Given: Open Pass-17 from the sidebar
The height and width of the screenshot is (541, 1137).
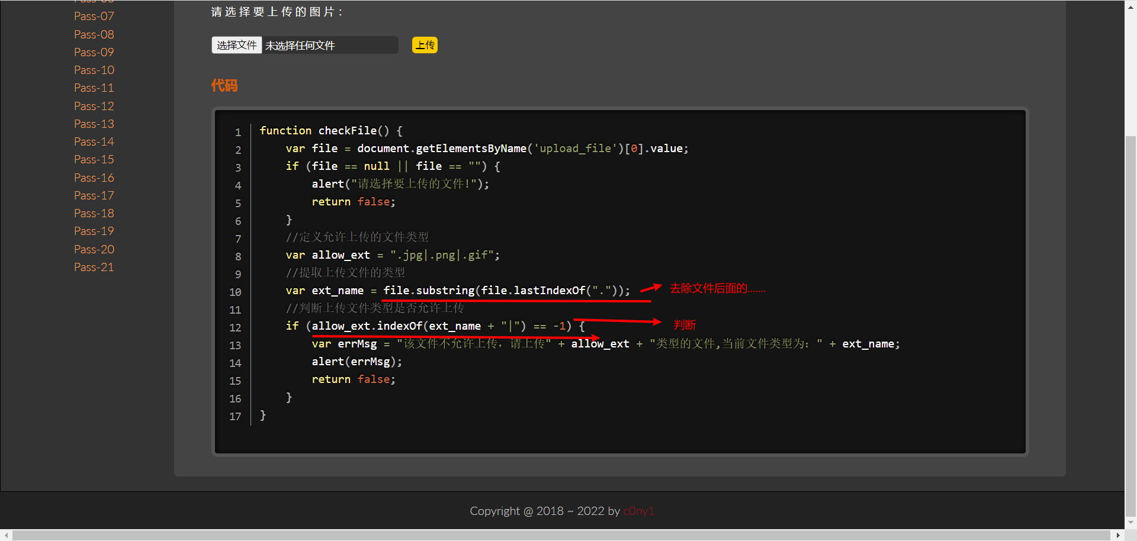Looking at the screenshot, I should pos(94,195).
